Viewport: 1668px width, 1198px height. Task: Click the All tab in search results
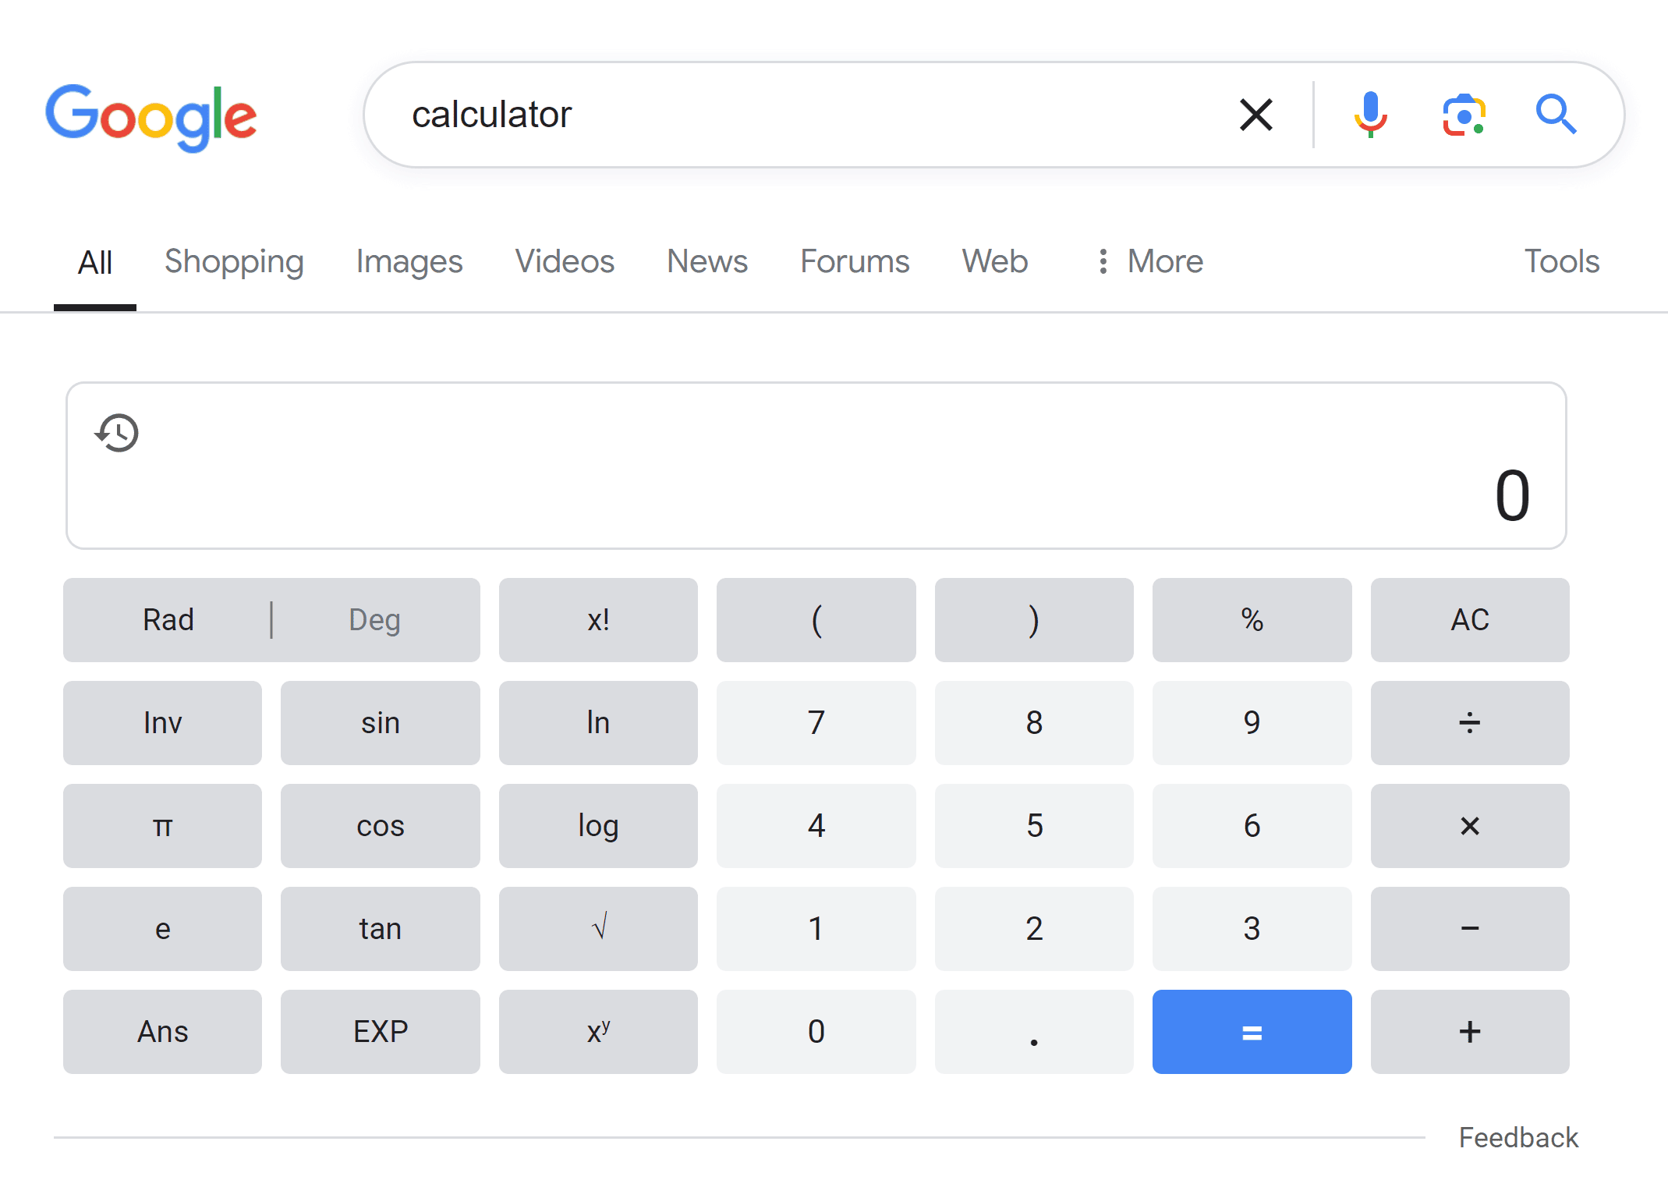click(94, 261)
